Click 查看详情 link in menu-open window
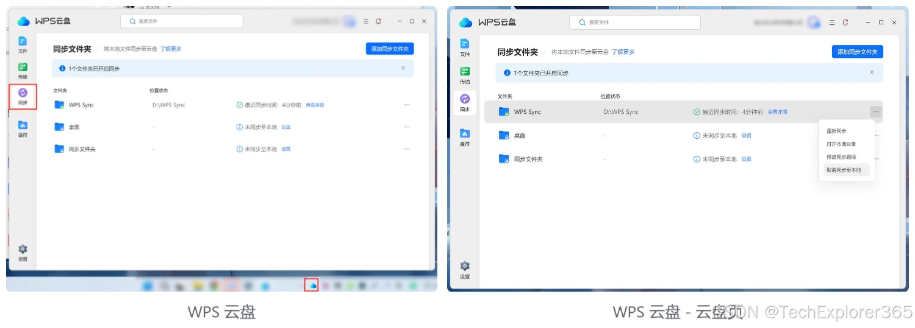This screenshot has height=328, width=915. pyautogui.click(x=777, y=112)
